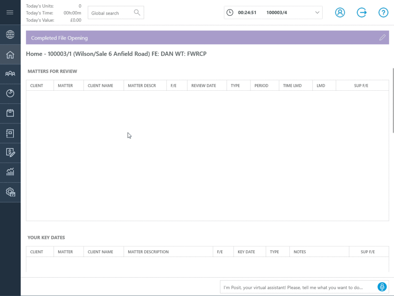Open the reports chart icon
The width and height of the screenshot is (394, 296).
pos(10,172)
